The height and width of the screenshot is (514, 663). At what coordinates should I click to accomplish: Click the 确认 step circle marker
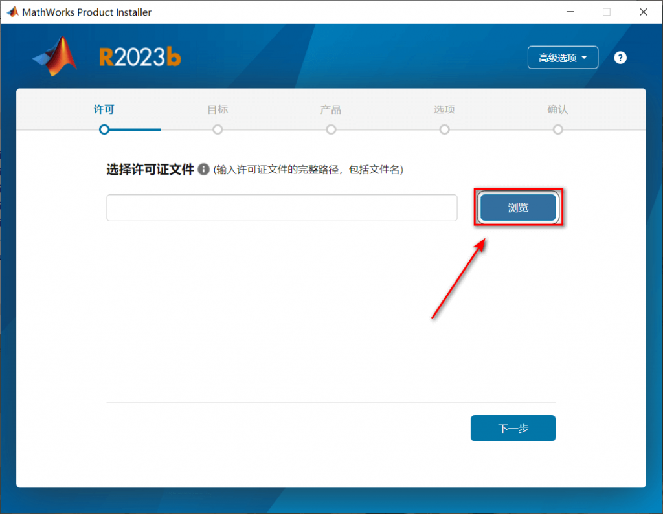click(557, 129)
